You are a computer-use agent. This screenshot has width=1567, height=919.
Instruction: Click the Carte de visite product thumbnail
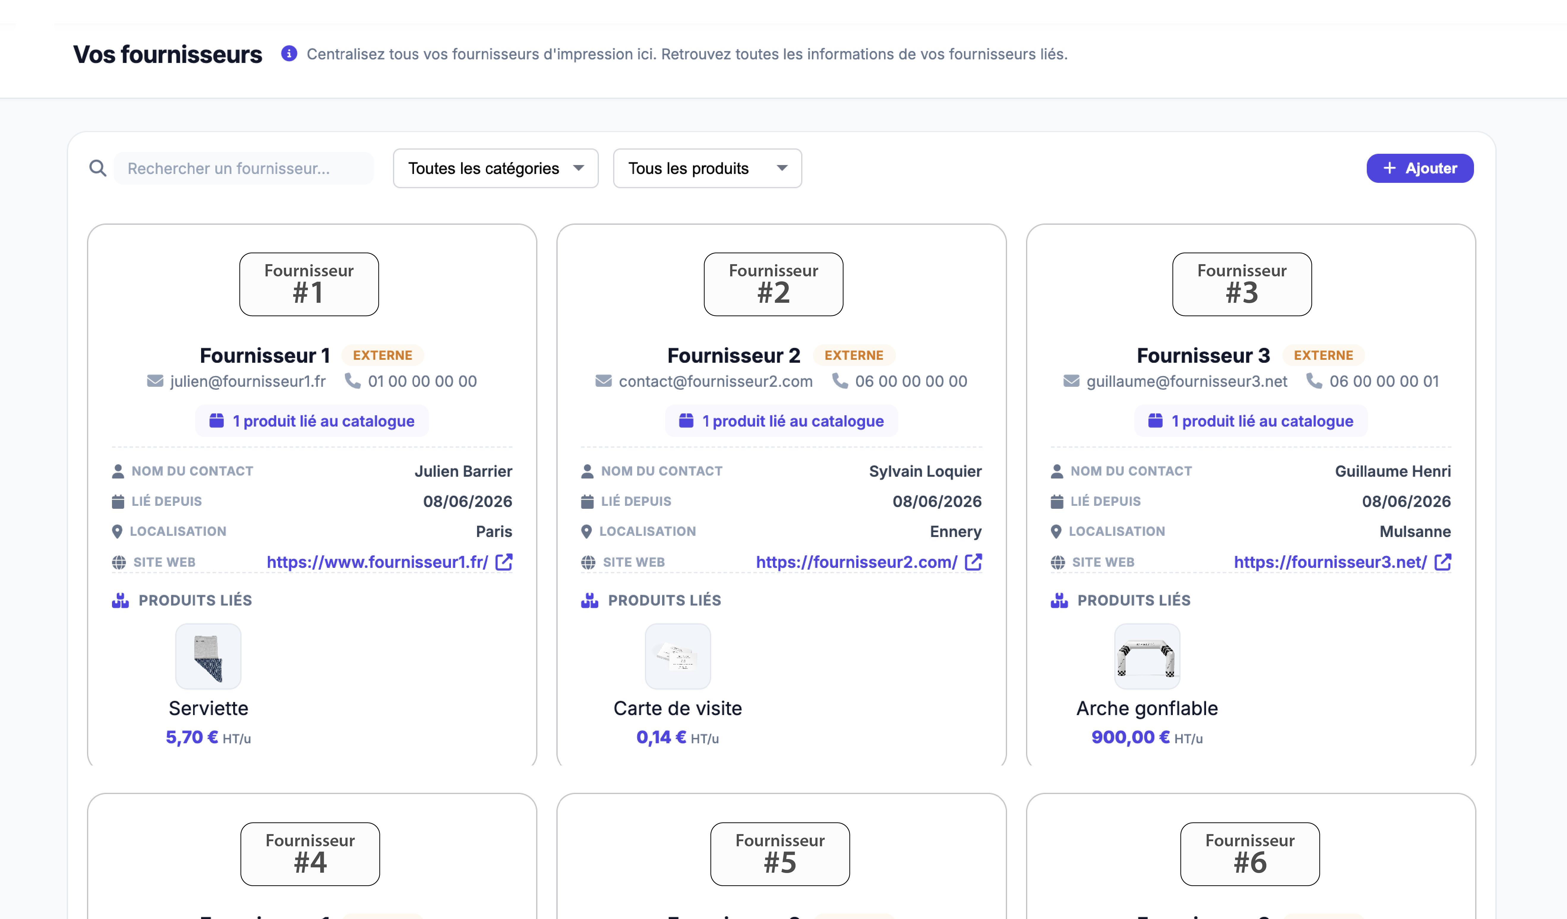678,657
